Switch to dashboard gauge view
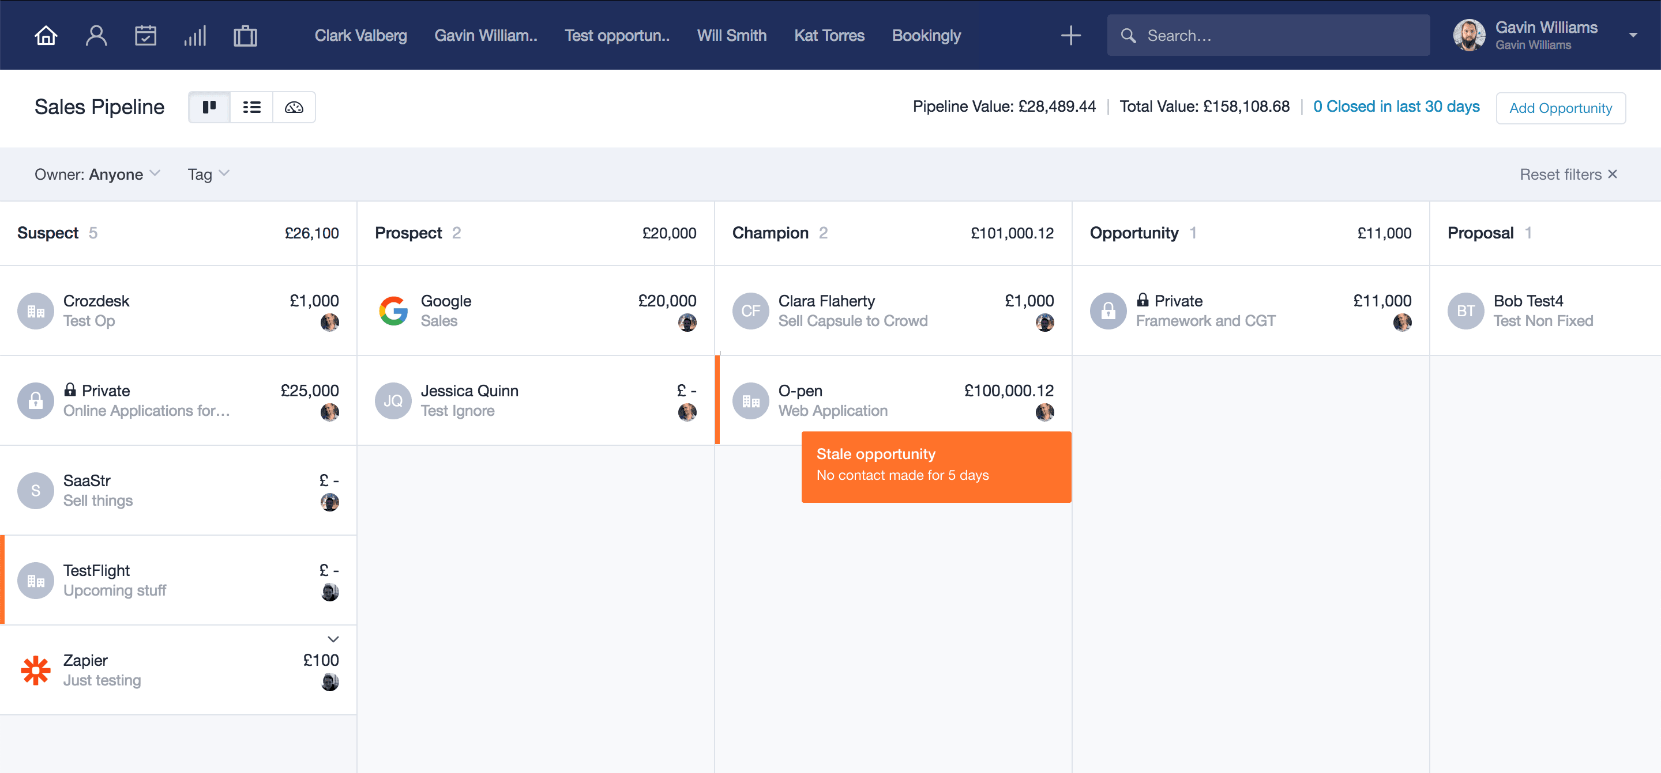The height and width of the screenshot is (773, 1661). click(x=294, y=107)
